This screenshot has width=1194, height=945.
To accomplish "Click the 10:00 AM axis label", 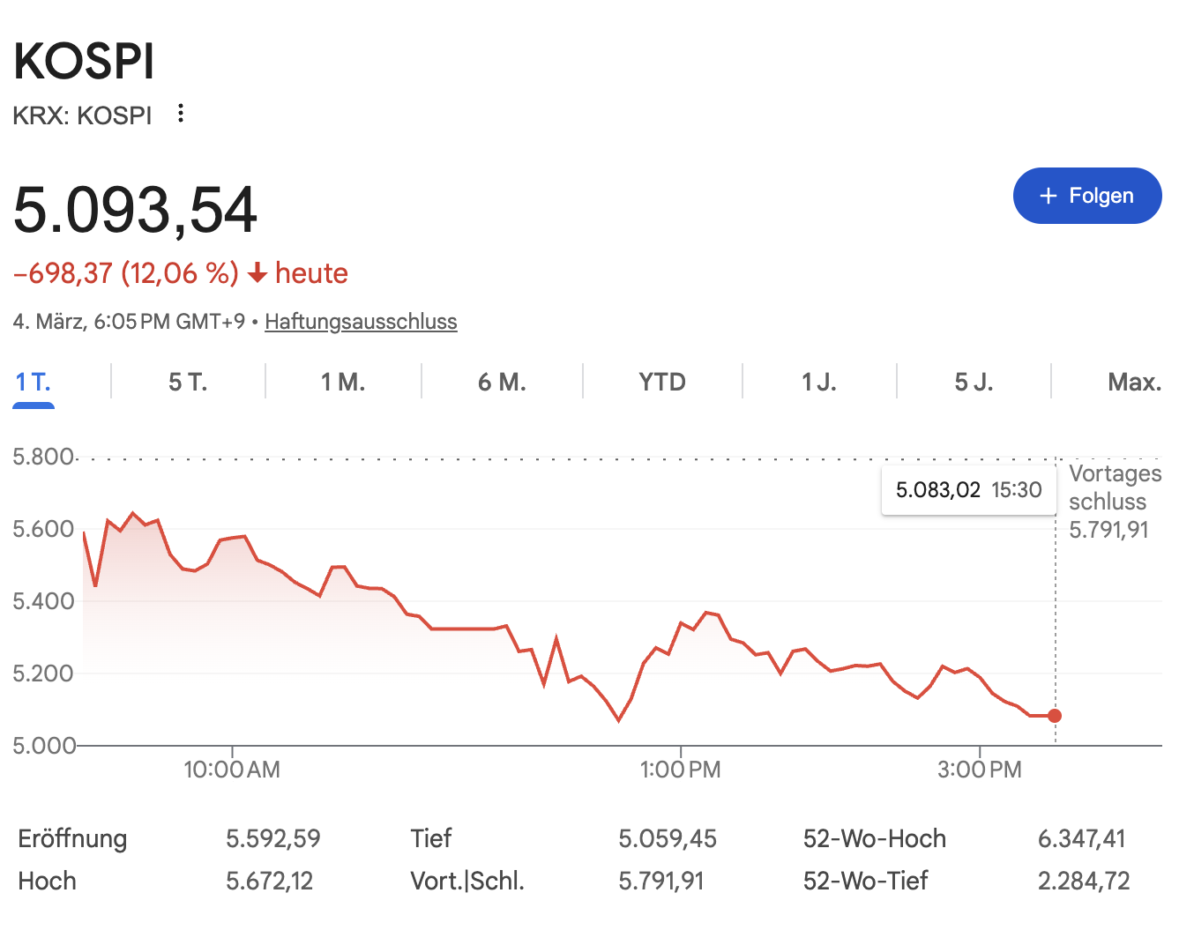I will (232, 770).
